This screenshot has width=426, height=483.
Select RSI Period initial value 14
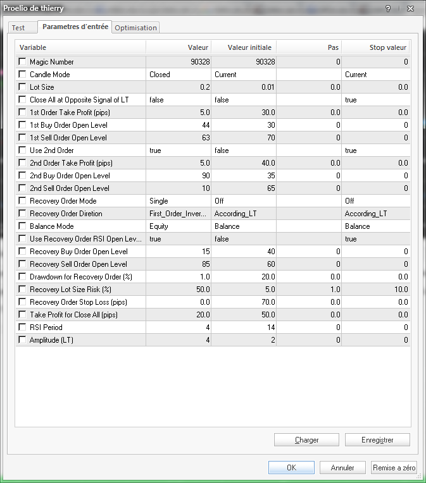pyautogui.click(x=244, y=327)
